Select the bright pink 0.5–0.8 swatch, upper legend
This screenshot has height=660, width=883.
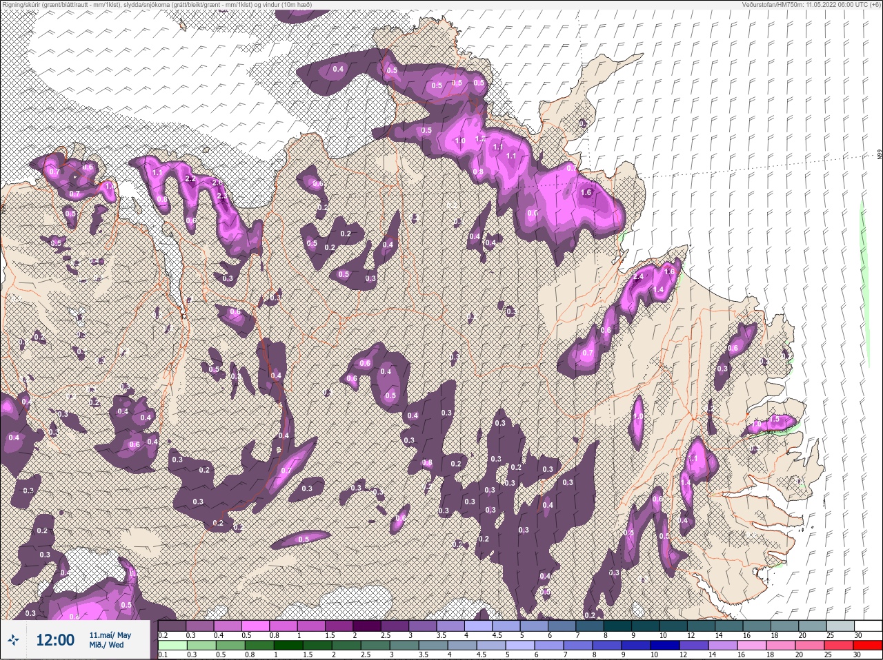pos(257,626)
